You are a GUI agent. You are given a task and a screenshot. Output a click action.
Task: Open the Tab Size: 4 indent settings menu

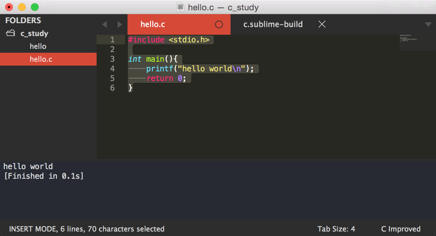click(336, 229)
